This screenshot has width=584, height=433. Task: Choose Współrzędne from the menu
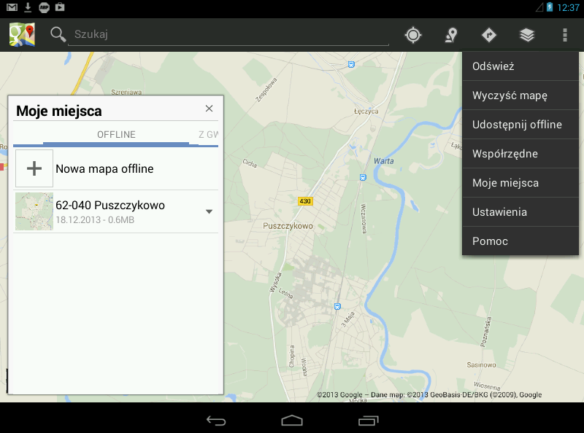(x=520, y=154)
